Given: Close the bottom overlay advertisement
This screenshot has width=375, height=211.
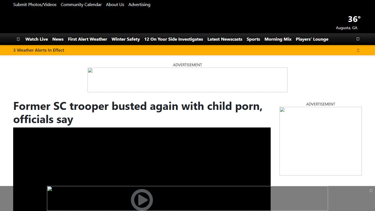Looking at the screenshot, I should (371, 191).
